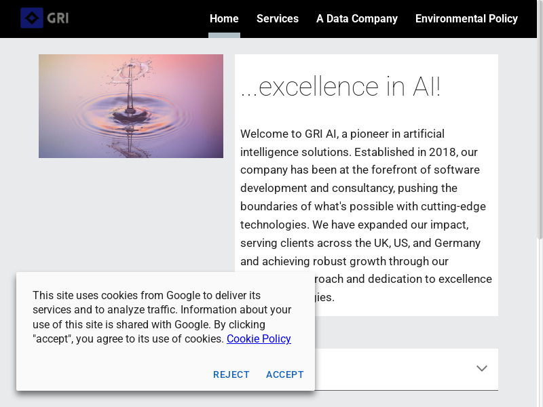Open the Cookie Policy link
This screenshot has width=543, height=407.
[x=259, y=338]
